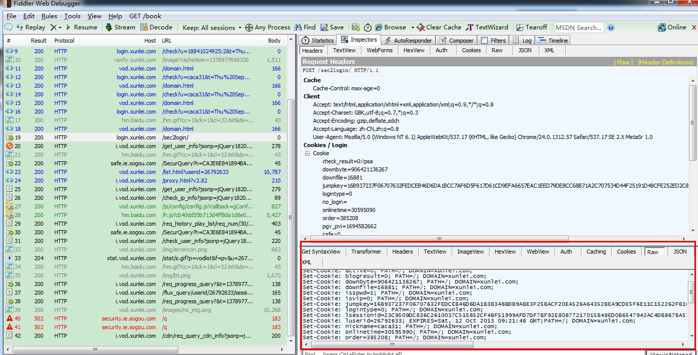Screen dimensions: 698x355
Task: Click the green-arrow POST icon on session 19
Action: tap(10, 137)
